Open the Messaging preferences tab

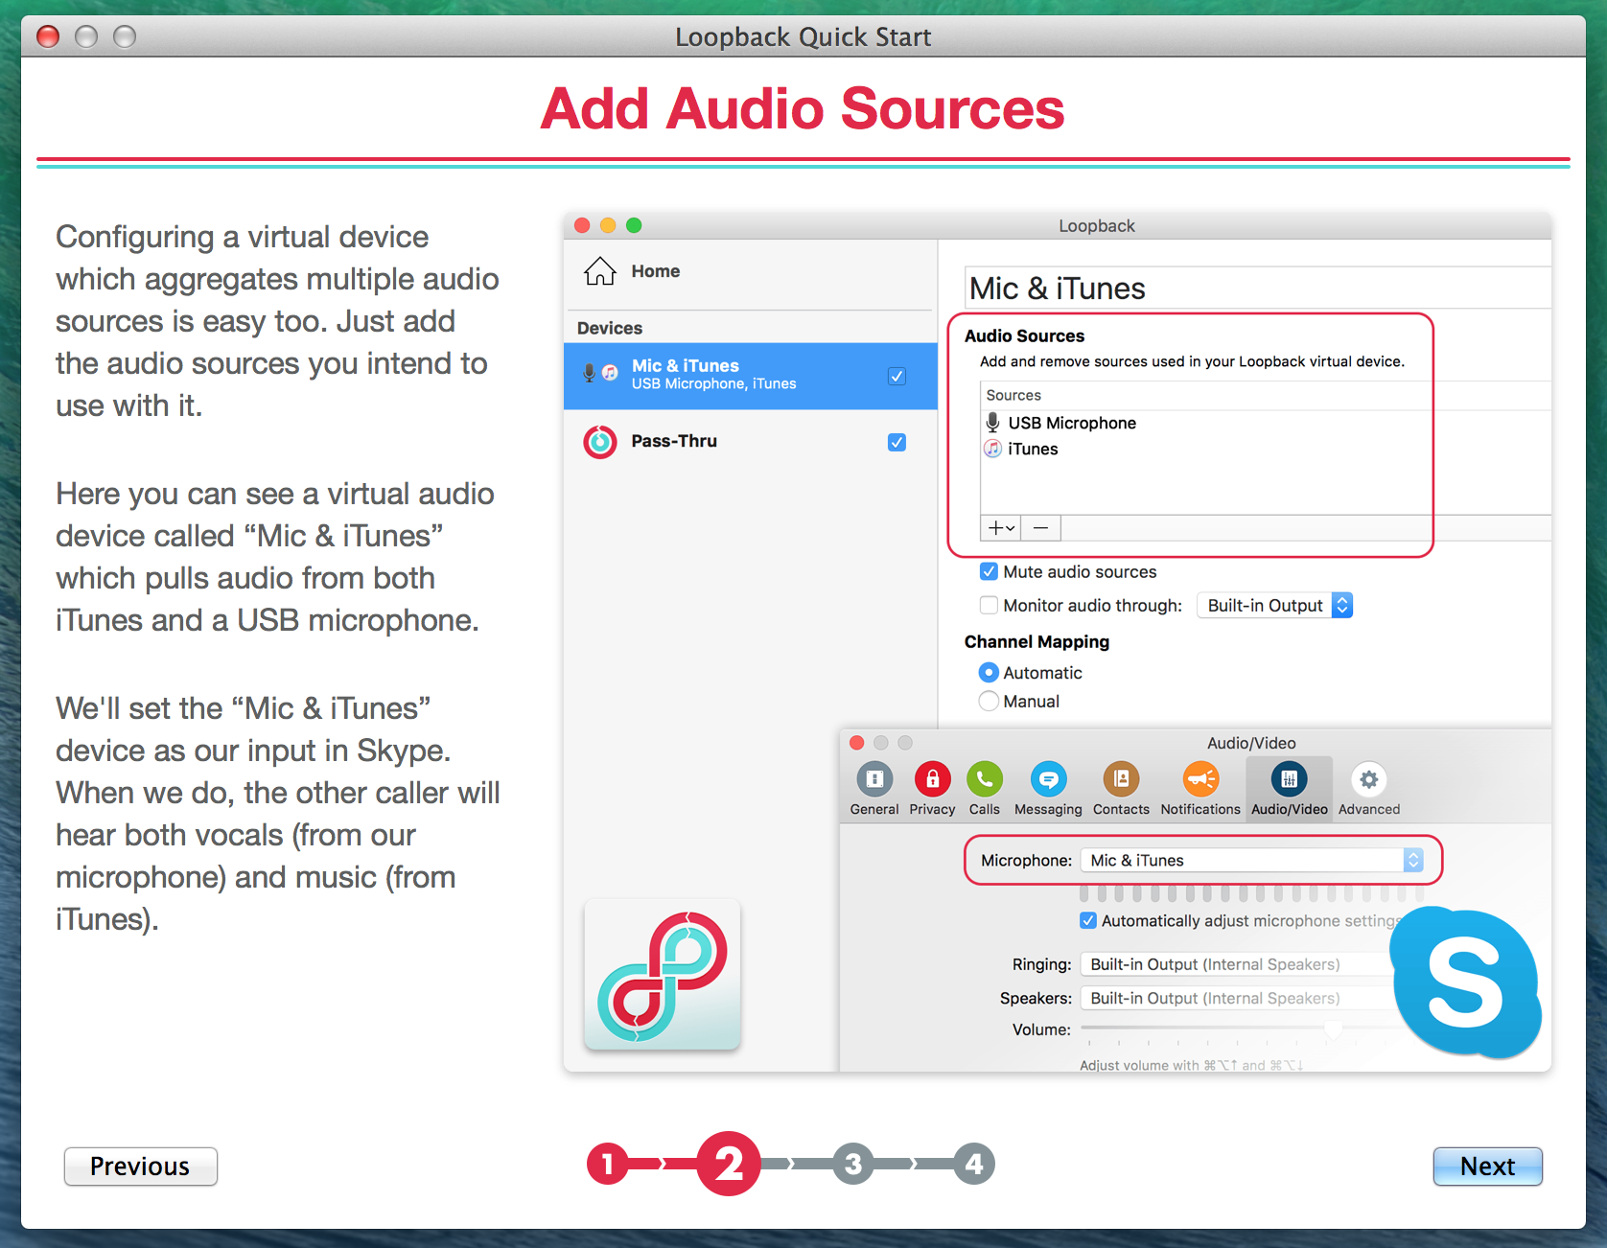(x=1048, y=789)
